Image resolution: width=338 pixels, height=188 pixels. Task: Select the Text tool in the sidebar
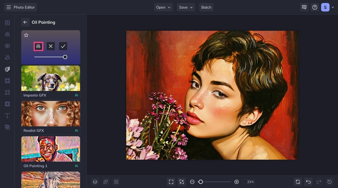(7, 115)
